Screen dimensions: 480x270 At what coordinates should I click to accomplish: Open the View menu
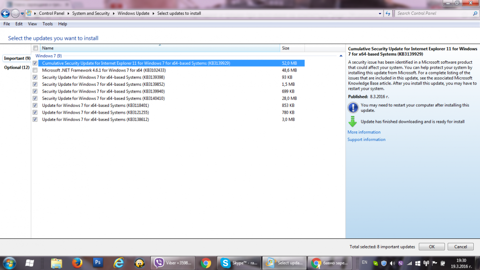tap(32, 24)
